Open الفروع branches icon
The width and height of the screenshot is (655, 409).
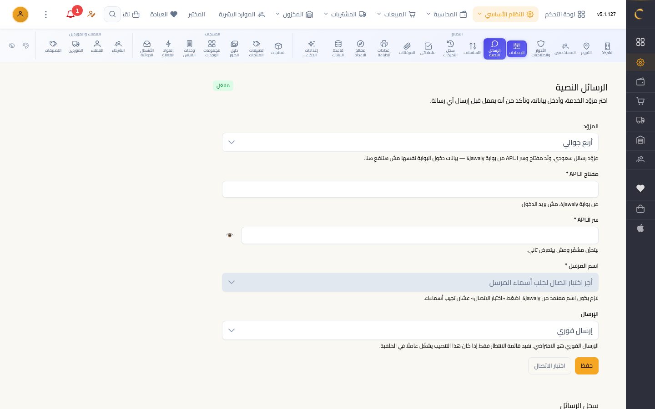586,49
